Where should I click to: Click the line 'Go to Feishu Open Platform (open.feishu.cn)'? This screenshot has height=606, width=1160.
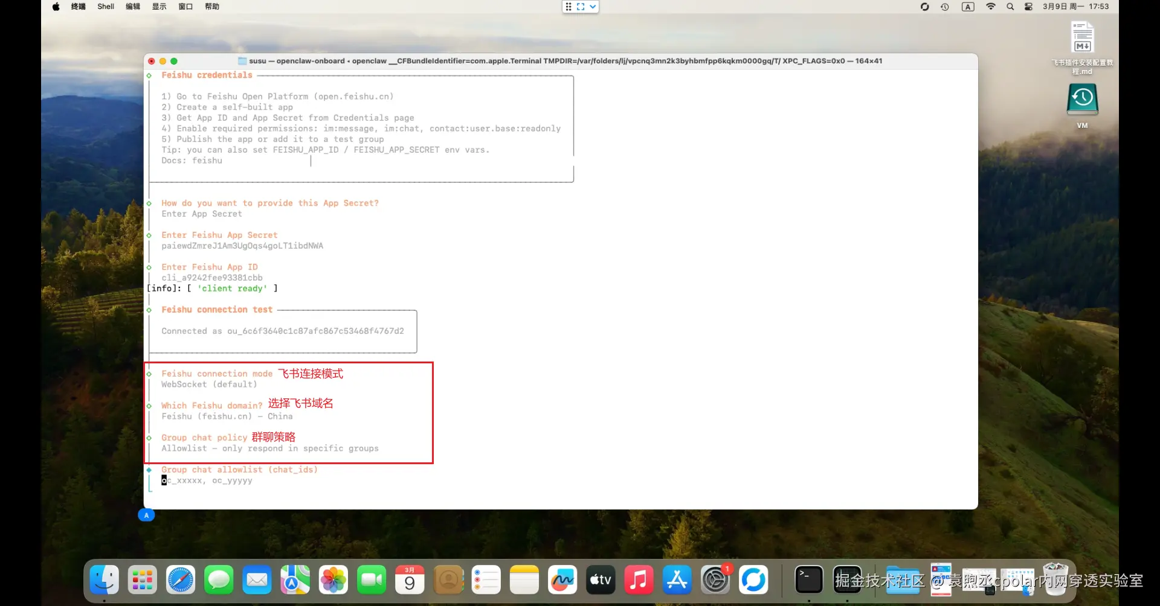click(x=277, y=97)
